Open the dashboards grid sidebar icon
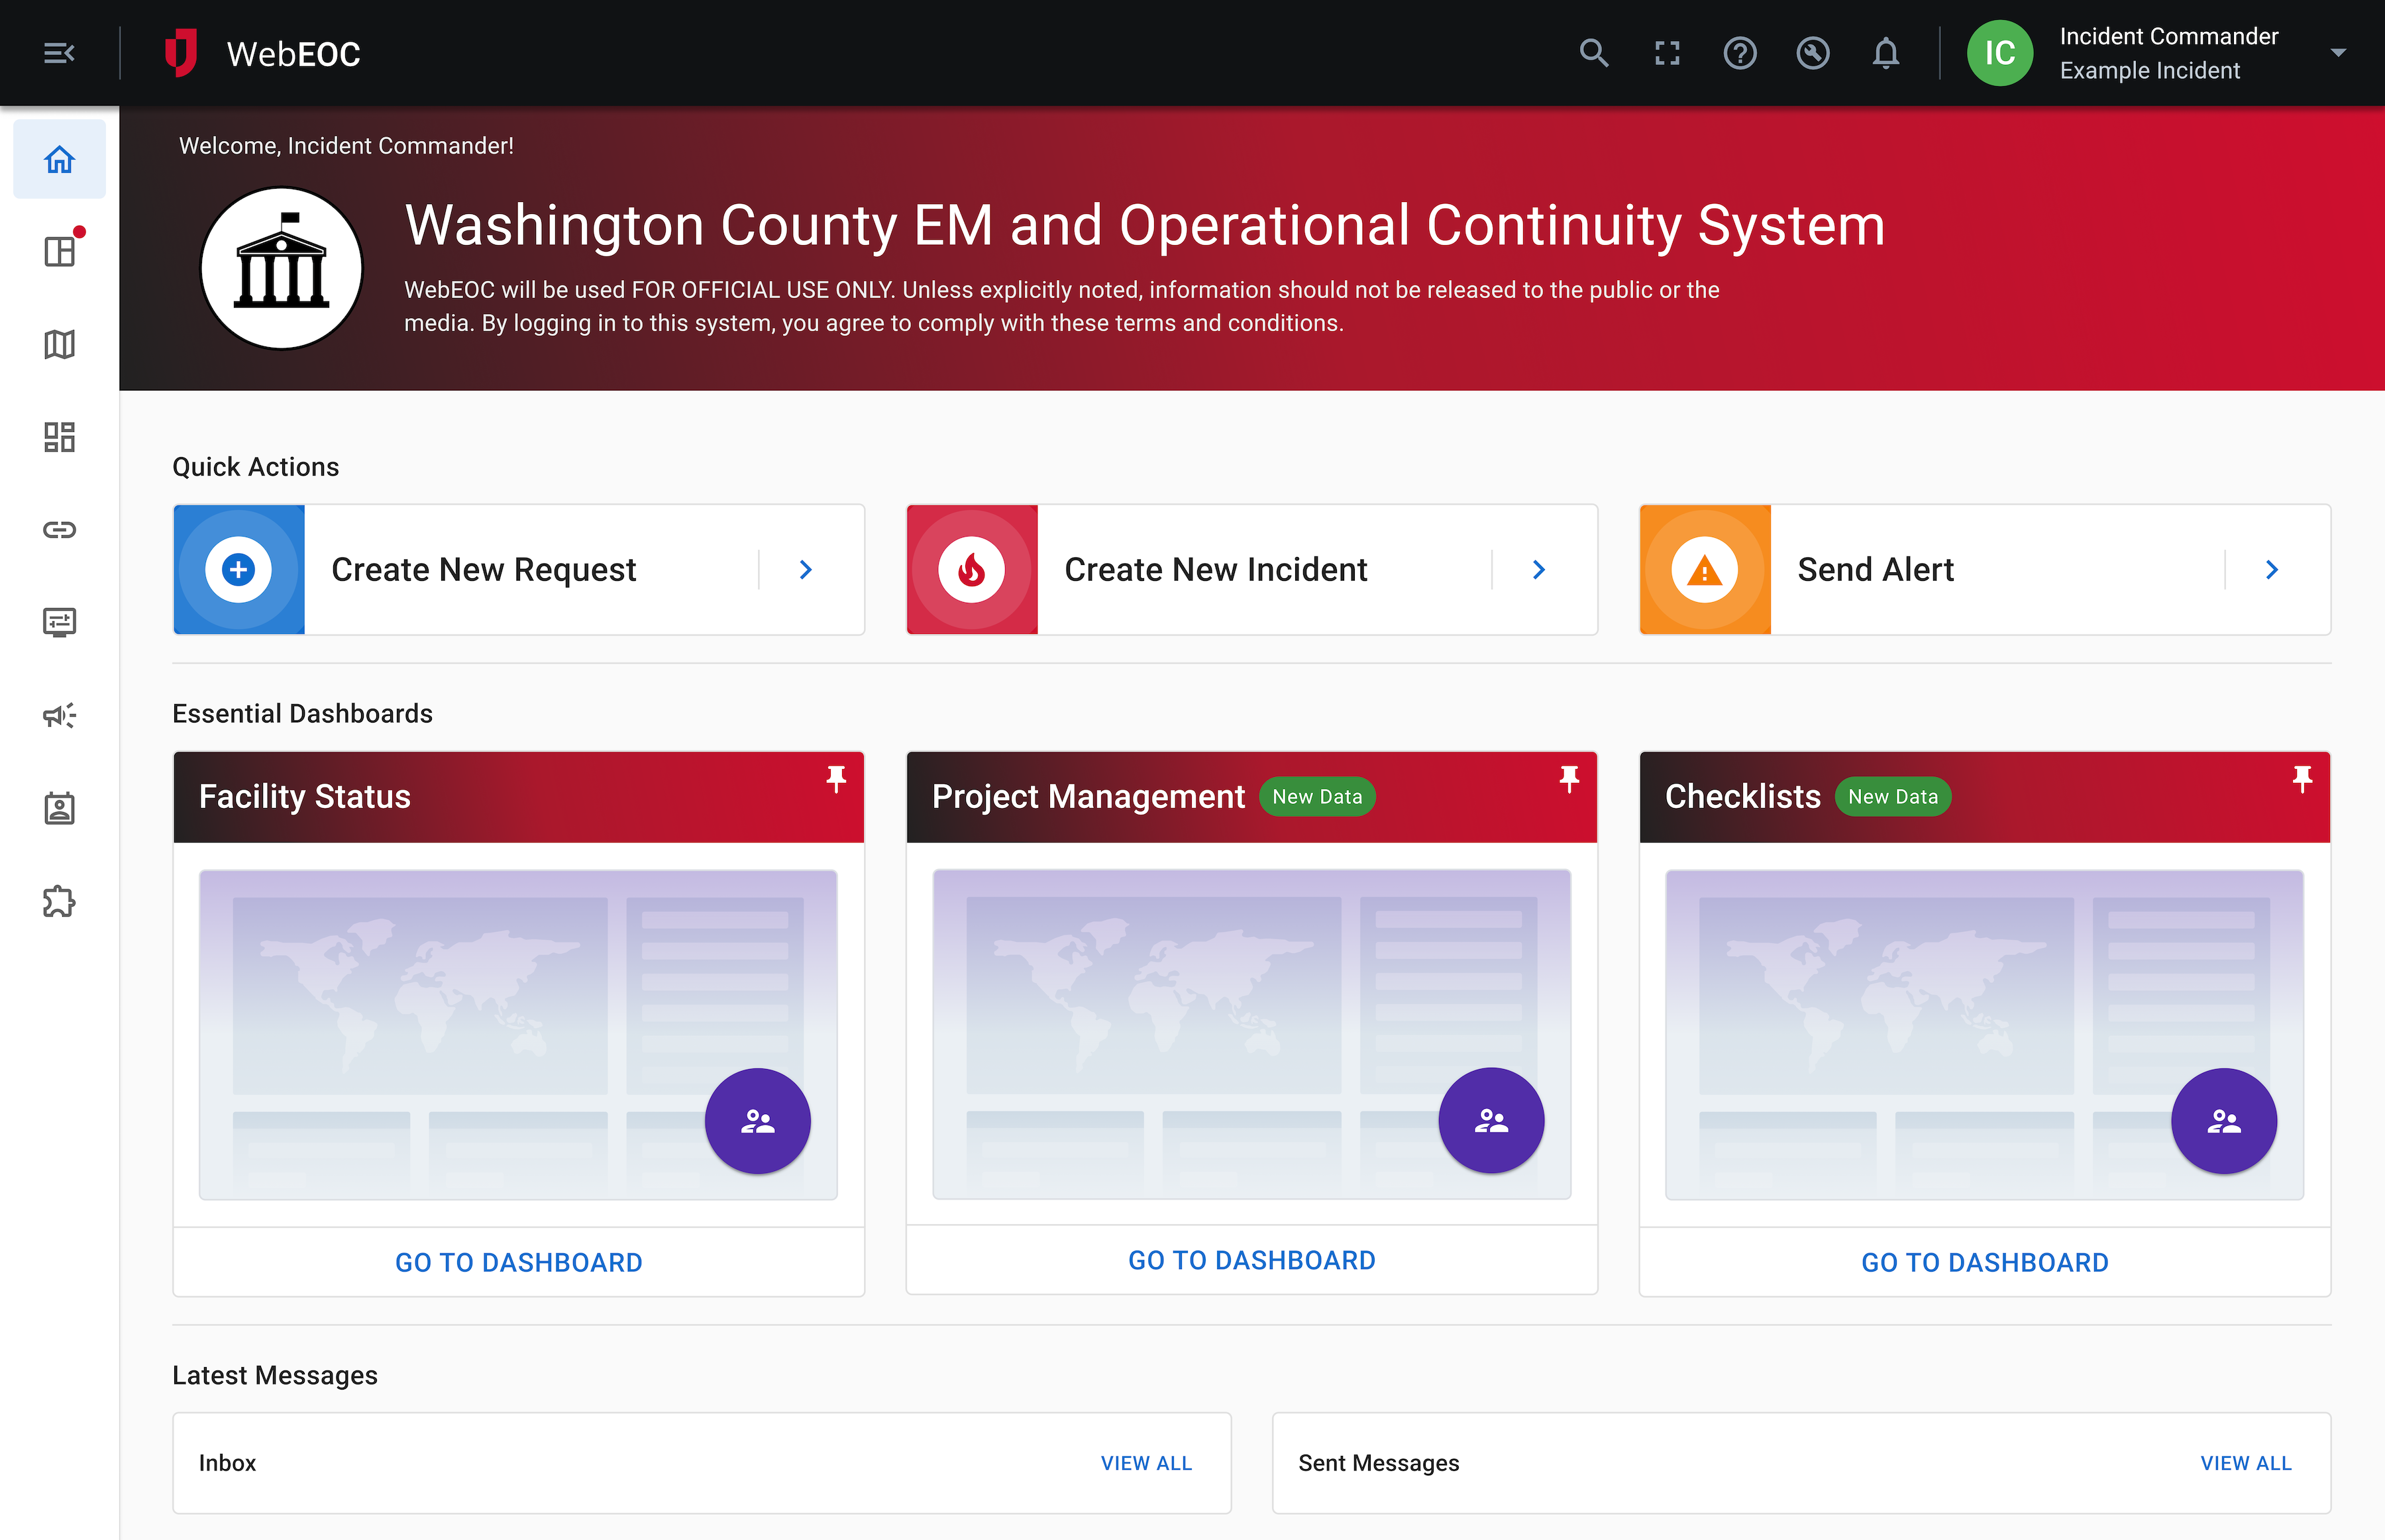The image size is (2385, 1540). tap(59, 437)
